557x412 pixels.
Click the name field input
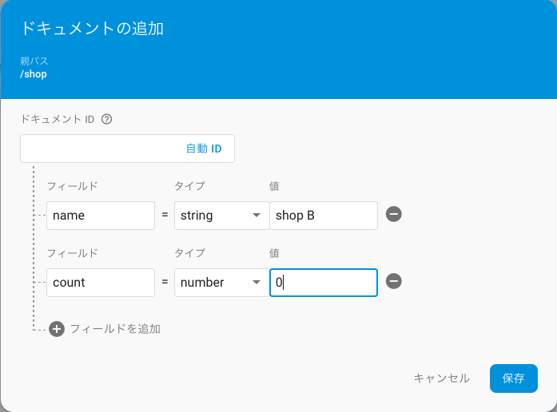101,216
